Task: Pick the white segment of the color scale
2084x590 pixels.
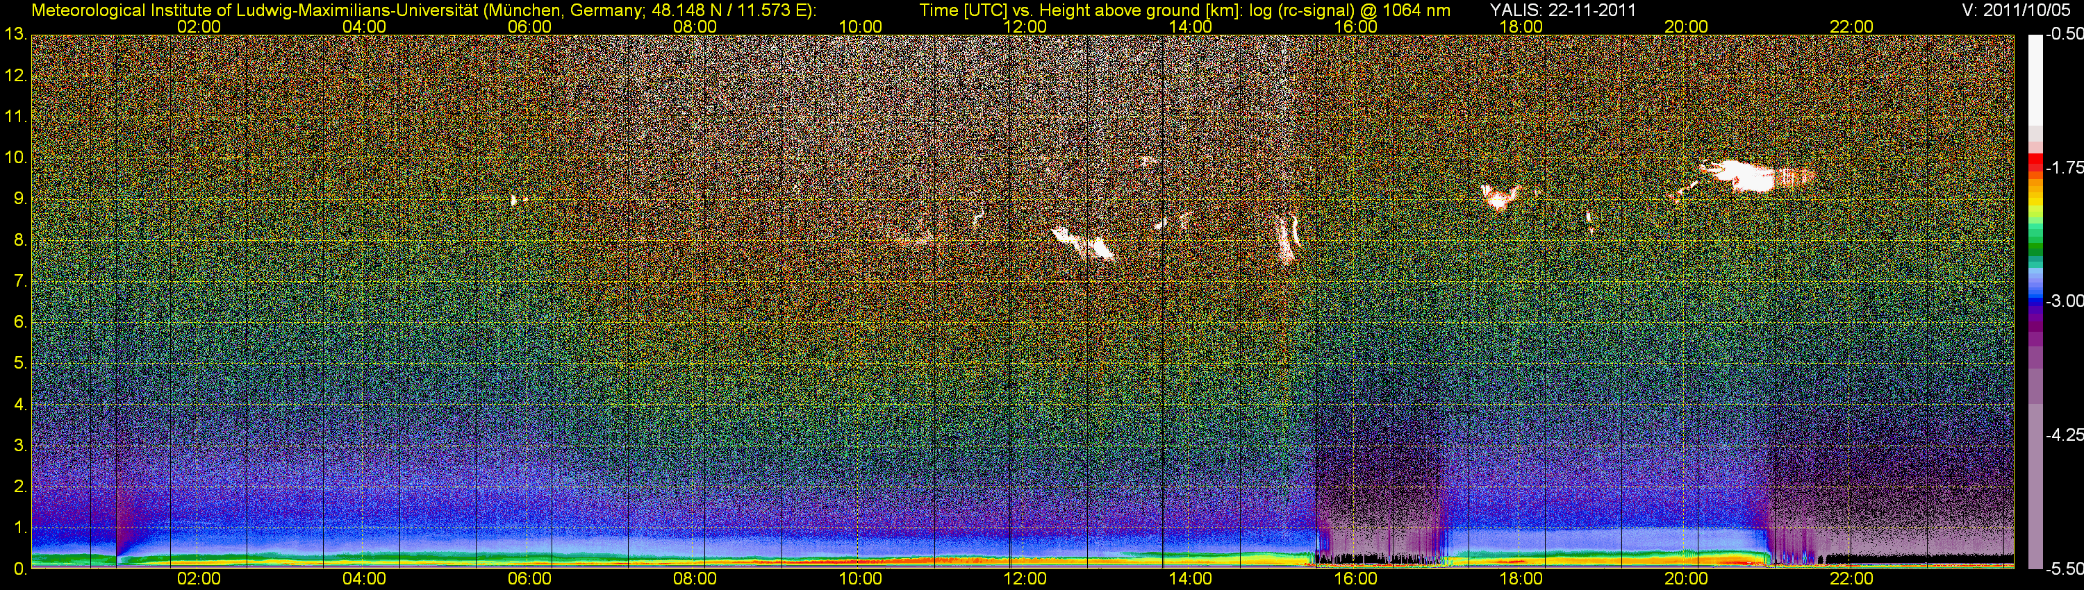Action: tap(2035, 79)
